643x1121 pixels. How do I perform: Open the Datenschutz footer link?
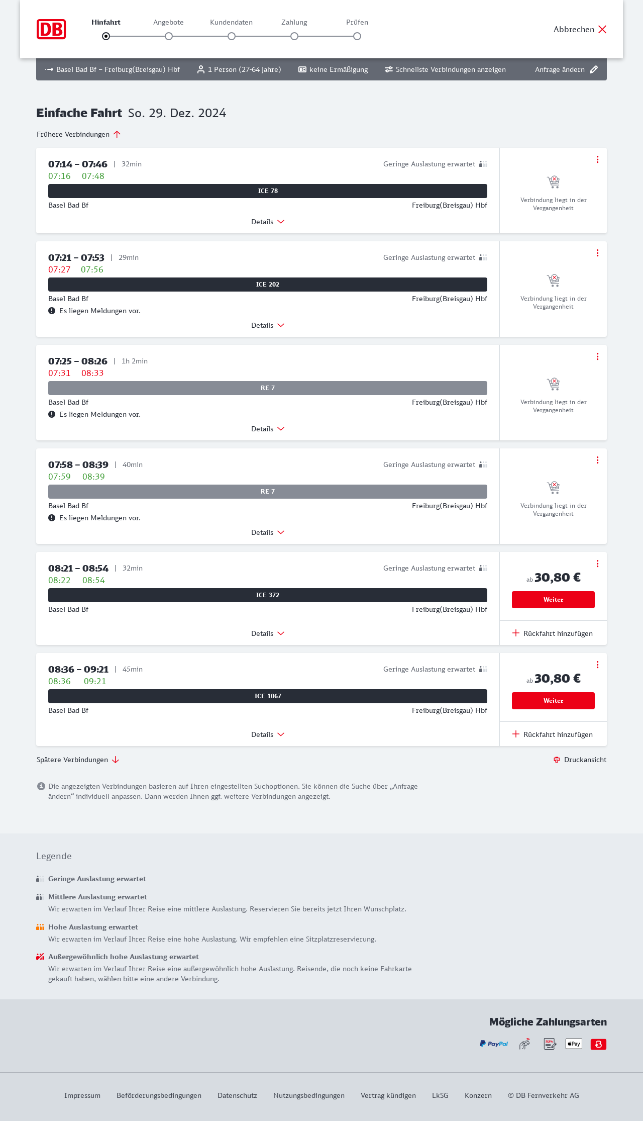[237, 1095]
